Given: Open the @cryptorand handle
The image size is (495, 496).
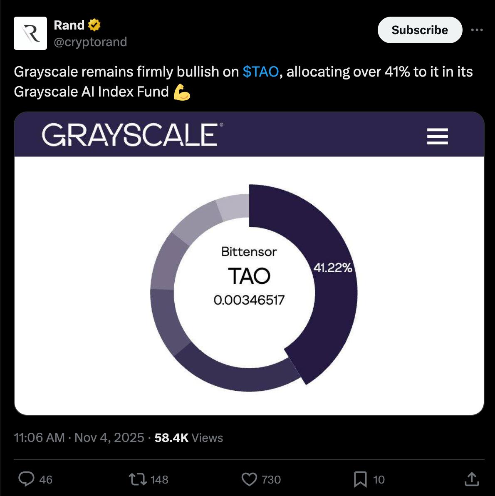Looking at the screenshot, I should click(90, 42).
